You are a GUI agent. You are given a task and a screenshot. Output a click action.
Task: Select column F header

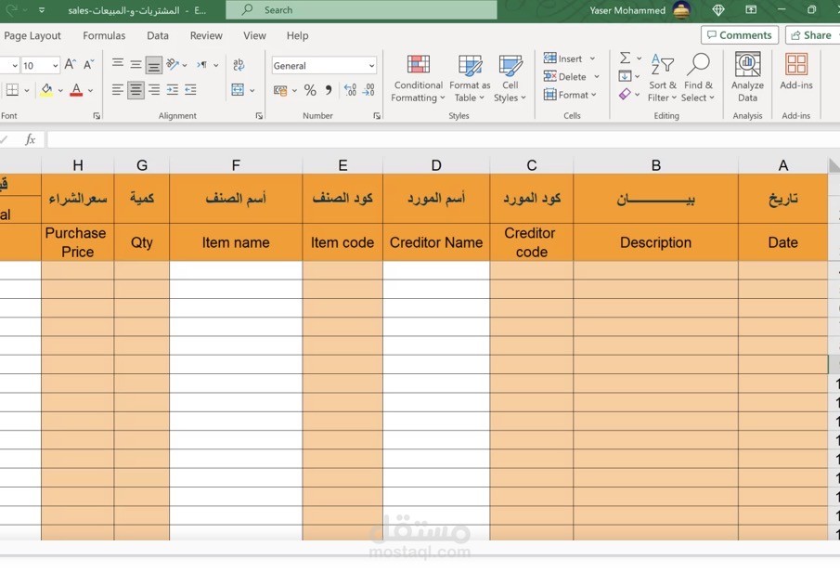coord(236,165)
